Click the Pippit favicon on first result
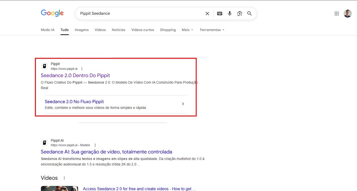Image resolution: width=357 pixels, height=191 pixels. pyautogui.click(x=44, y=66)
